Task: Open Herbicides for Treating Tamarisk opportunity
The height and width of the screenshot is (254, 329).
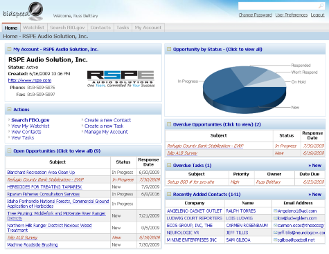Action: click(x=44, y=187)
